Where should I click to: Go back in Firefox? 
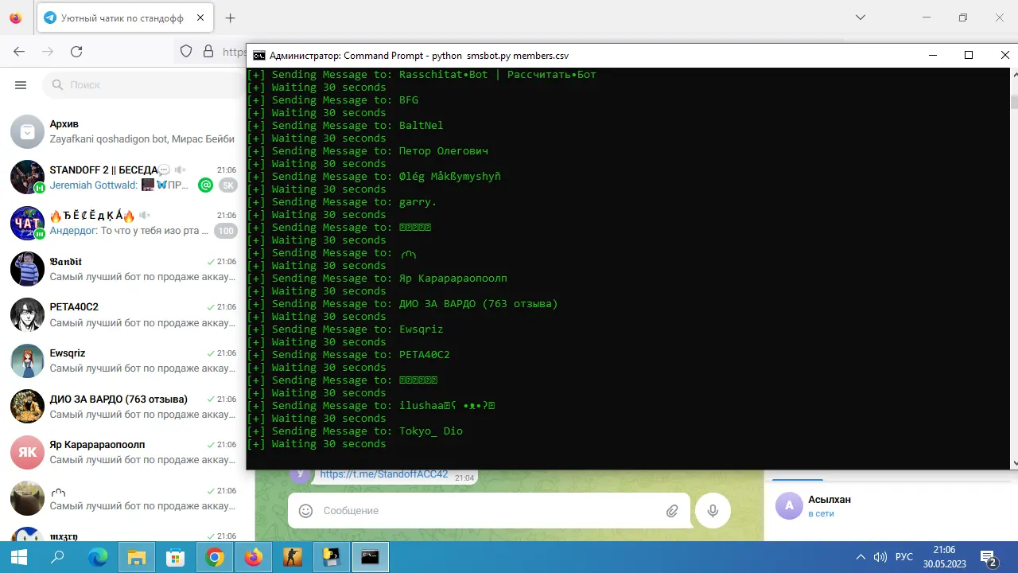click(x=19, y=52)
